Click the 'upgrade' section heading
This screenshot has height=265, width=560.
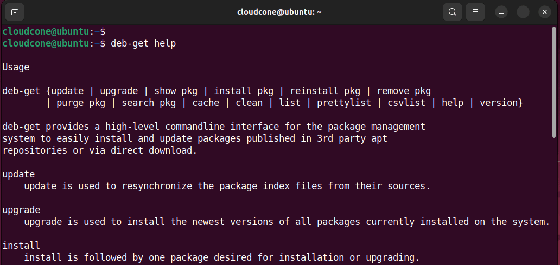tap(21, 210)
